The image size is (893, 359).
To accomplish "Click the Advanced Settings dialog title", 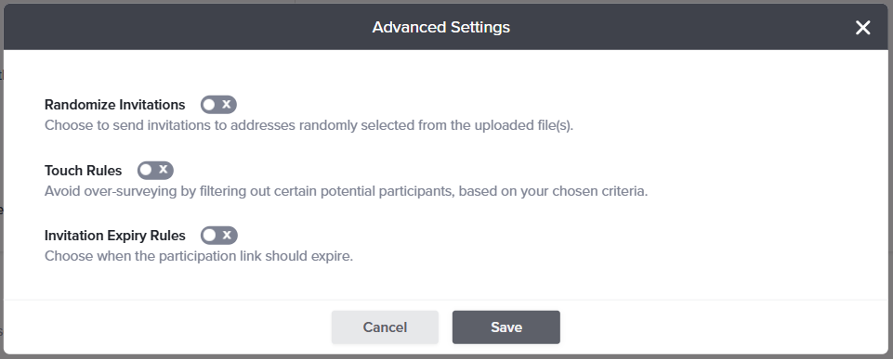I will click(441, 27).
